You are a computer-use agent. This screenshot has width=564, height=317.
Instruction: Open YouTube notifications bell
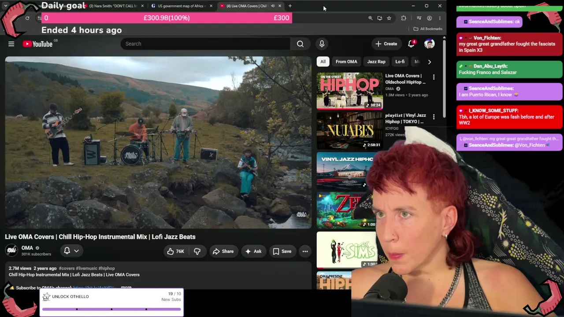point(411,44)
